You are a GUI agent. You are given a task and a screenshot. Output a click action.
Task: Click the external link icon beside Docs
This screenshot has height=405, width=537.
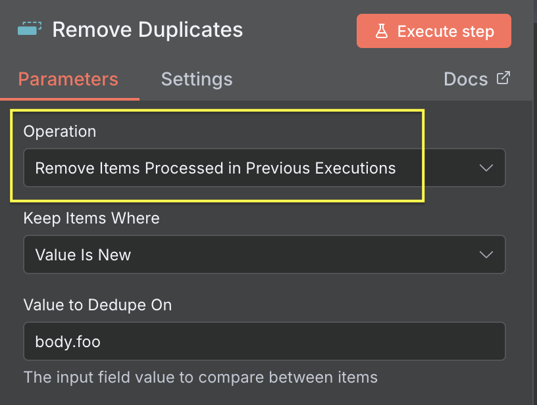click(x=503, y=78)
